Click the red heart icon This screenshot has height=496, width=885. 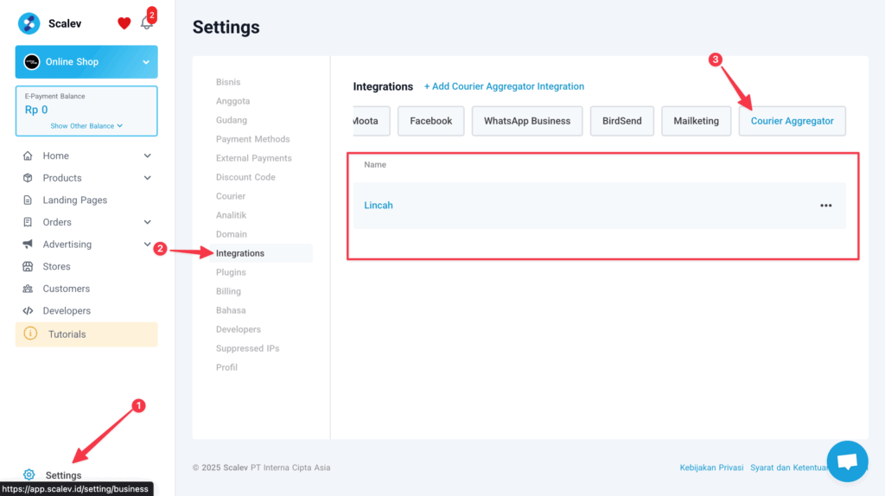pos(124,23)
